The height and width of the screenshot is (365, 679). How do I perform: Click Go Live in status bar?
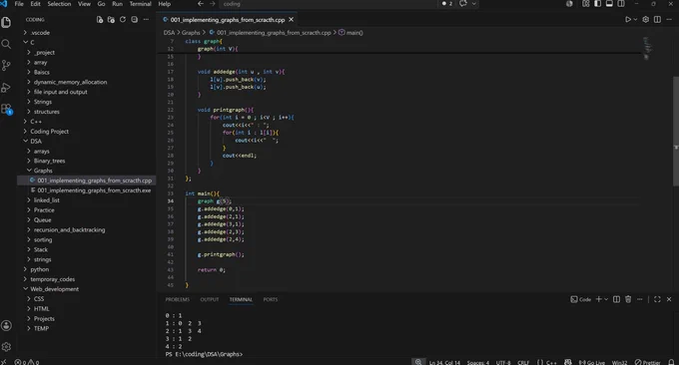[591, 362]
